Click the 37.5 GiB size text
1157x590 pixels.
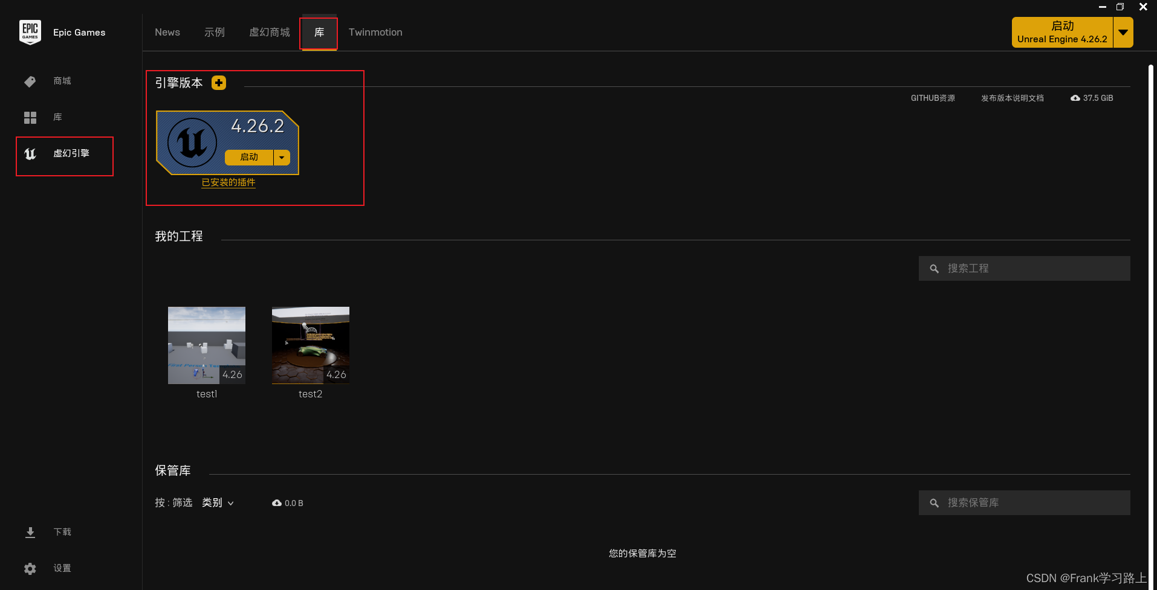point(1098,98)
